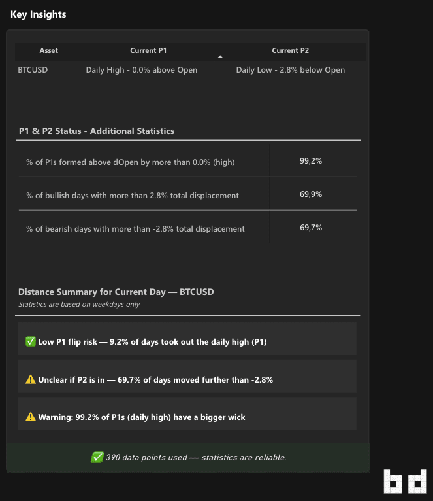Select the 69,9% bullish days value
Viewport: 433px width, 501px height.
[x=311, y=194]
